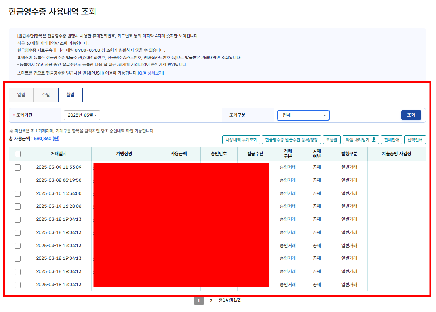Click the 엑셀 내려받기 download icon
The image size is (436, 312).
point(374,140)
